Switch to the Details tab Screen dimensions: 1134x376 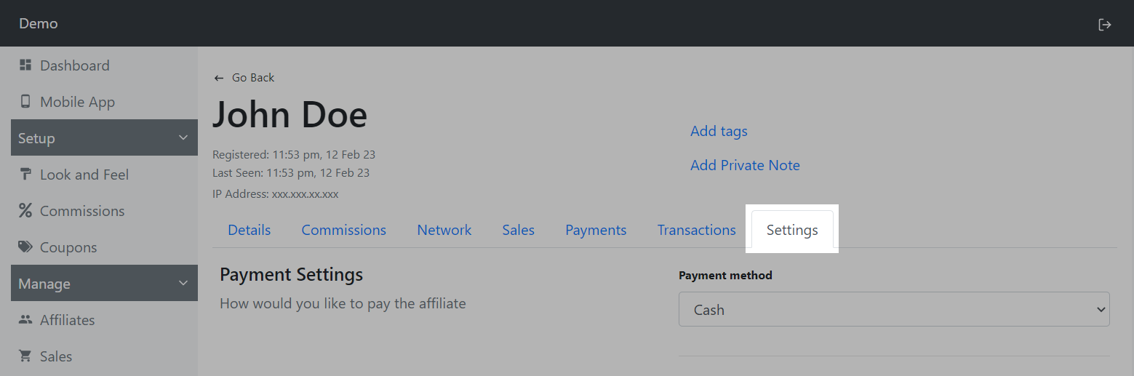point(249,231)
